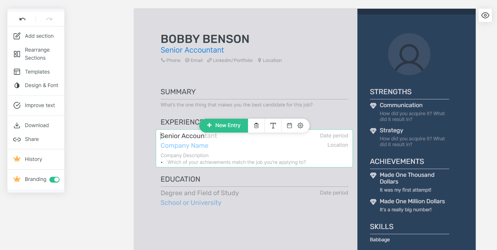Viewport: 497px width, 250px height.
Task: Open the Templates option
Action: click(x=34, y=72)
